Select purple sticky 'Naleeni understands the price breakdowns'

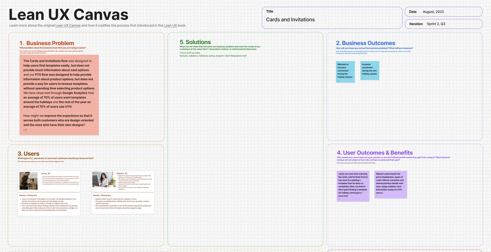(x=391, y=185)
